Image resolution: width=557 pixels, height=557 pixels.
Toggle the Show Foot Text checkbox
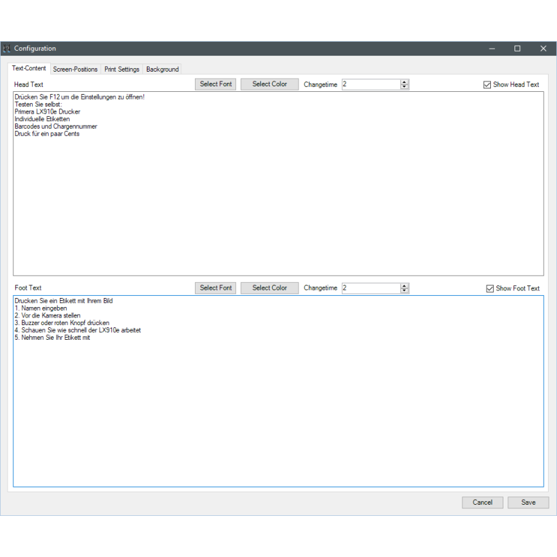(x=489, y=288)
